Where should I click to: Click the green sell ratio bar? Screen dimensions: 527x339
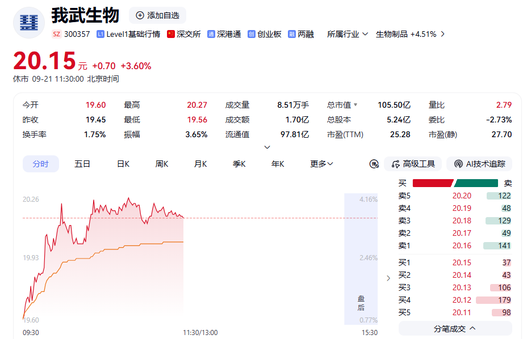point(476,183)
